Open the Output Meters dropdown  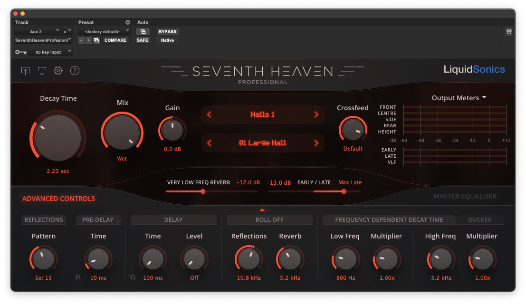(459, 98)
